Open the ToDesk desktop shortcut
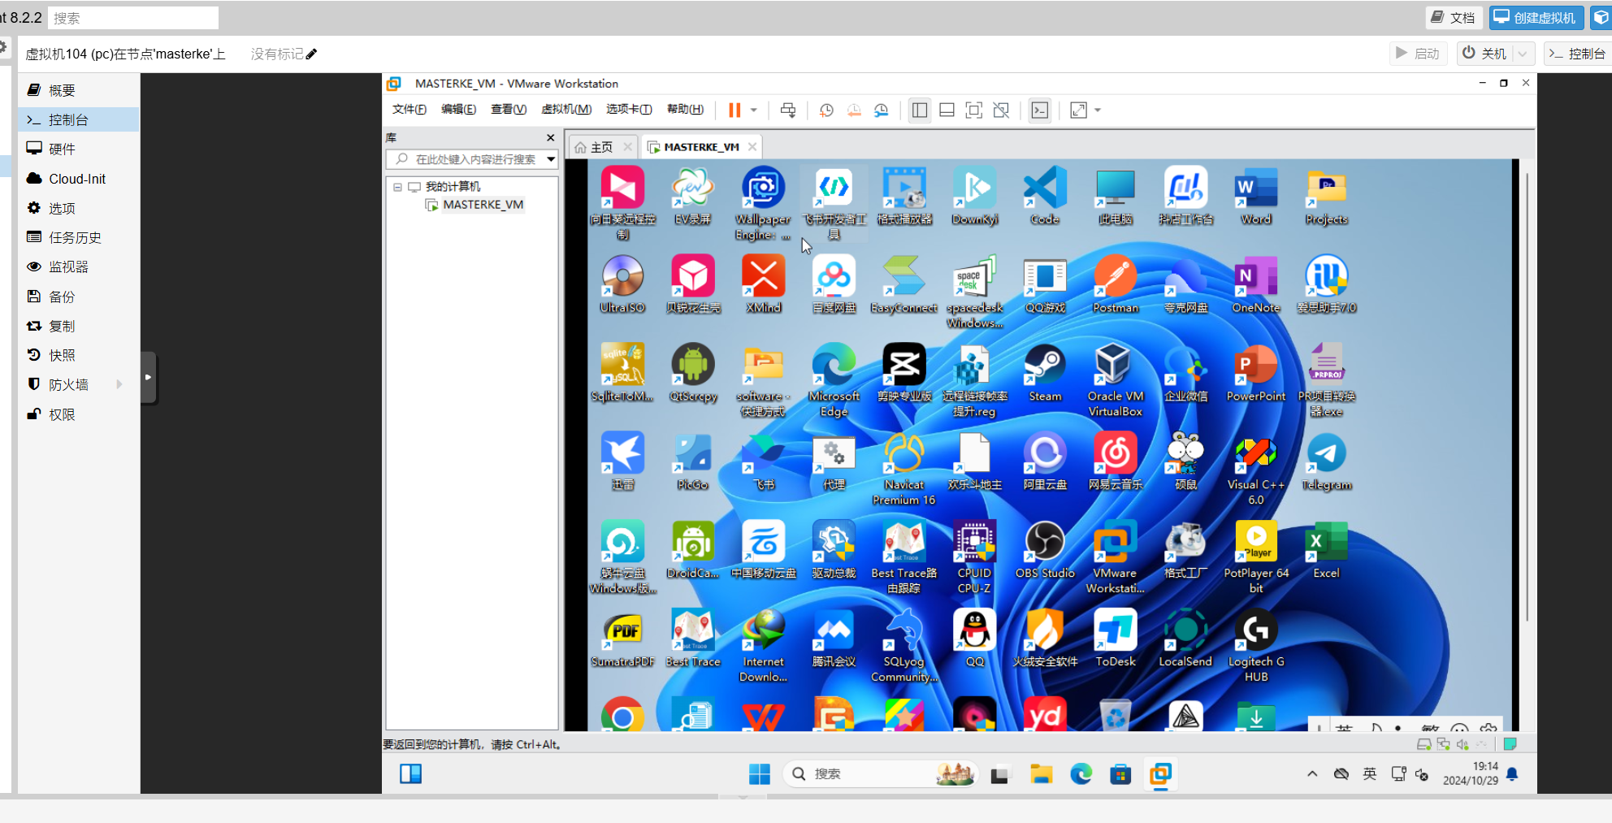 [x=1116, y=639]
